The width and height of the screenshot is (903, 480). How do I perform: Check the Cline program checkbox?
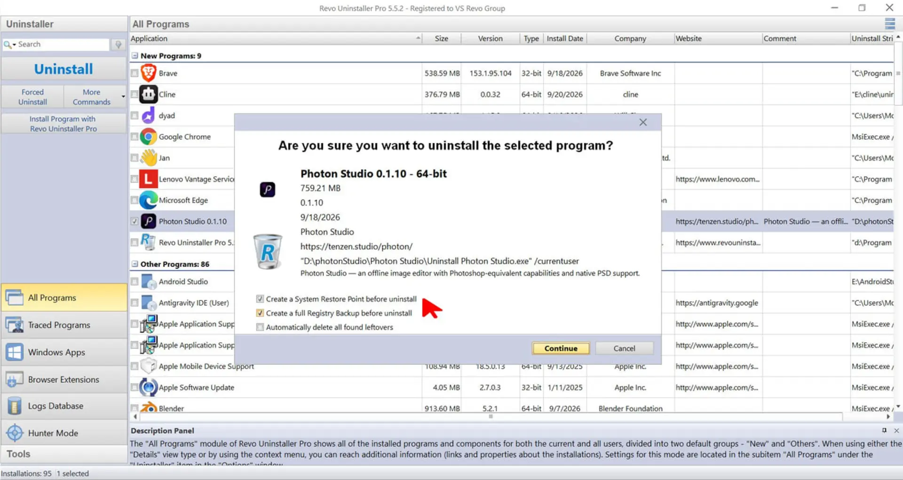tap(135, 94)
